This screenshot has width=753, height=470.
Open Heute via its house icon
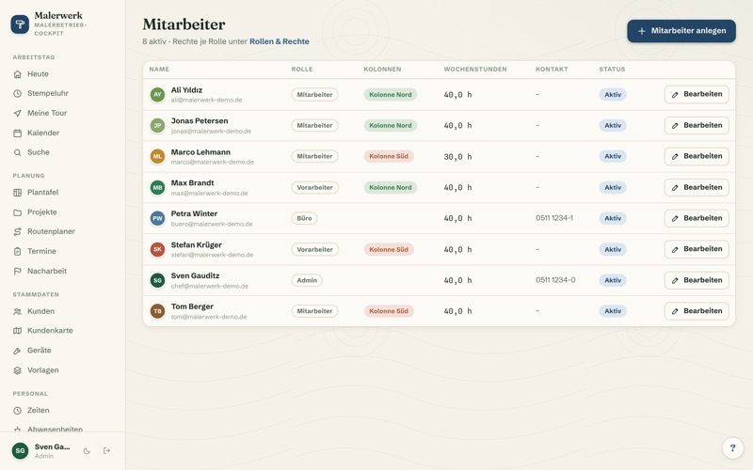[17, 74]
